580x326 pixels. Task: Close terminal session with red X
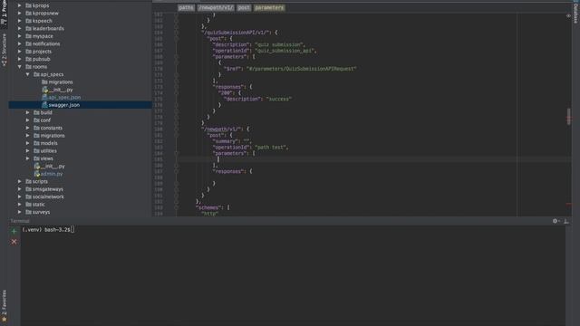point(14,242)
